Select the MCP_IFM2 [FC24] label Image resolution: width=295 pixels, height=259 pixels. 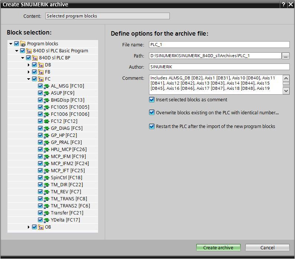(x=70, y=164)
